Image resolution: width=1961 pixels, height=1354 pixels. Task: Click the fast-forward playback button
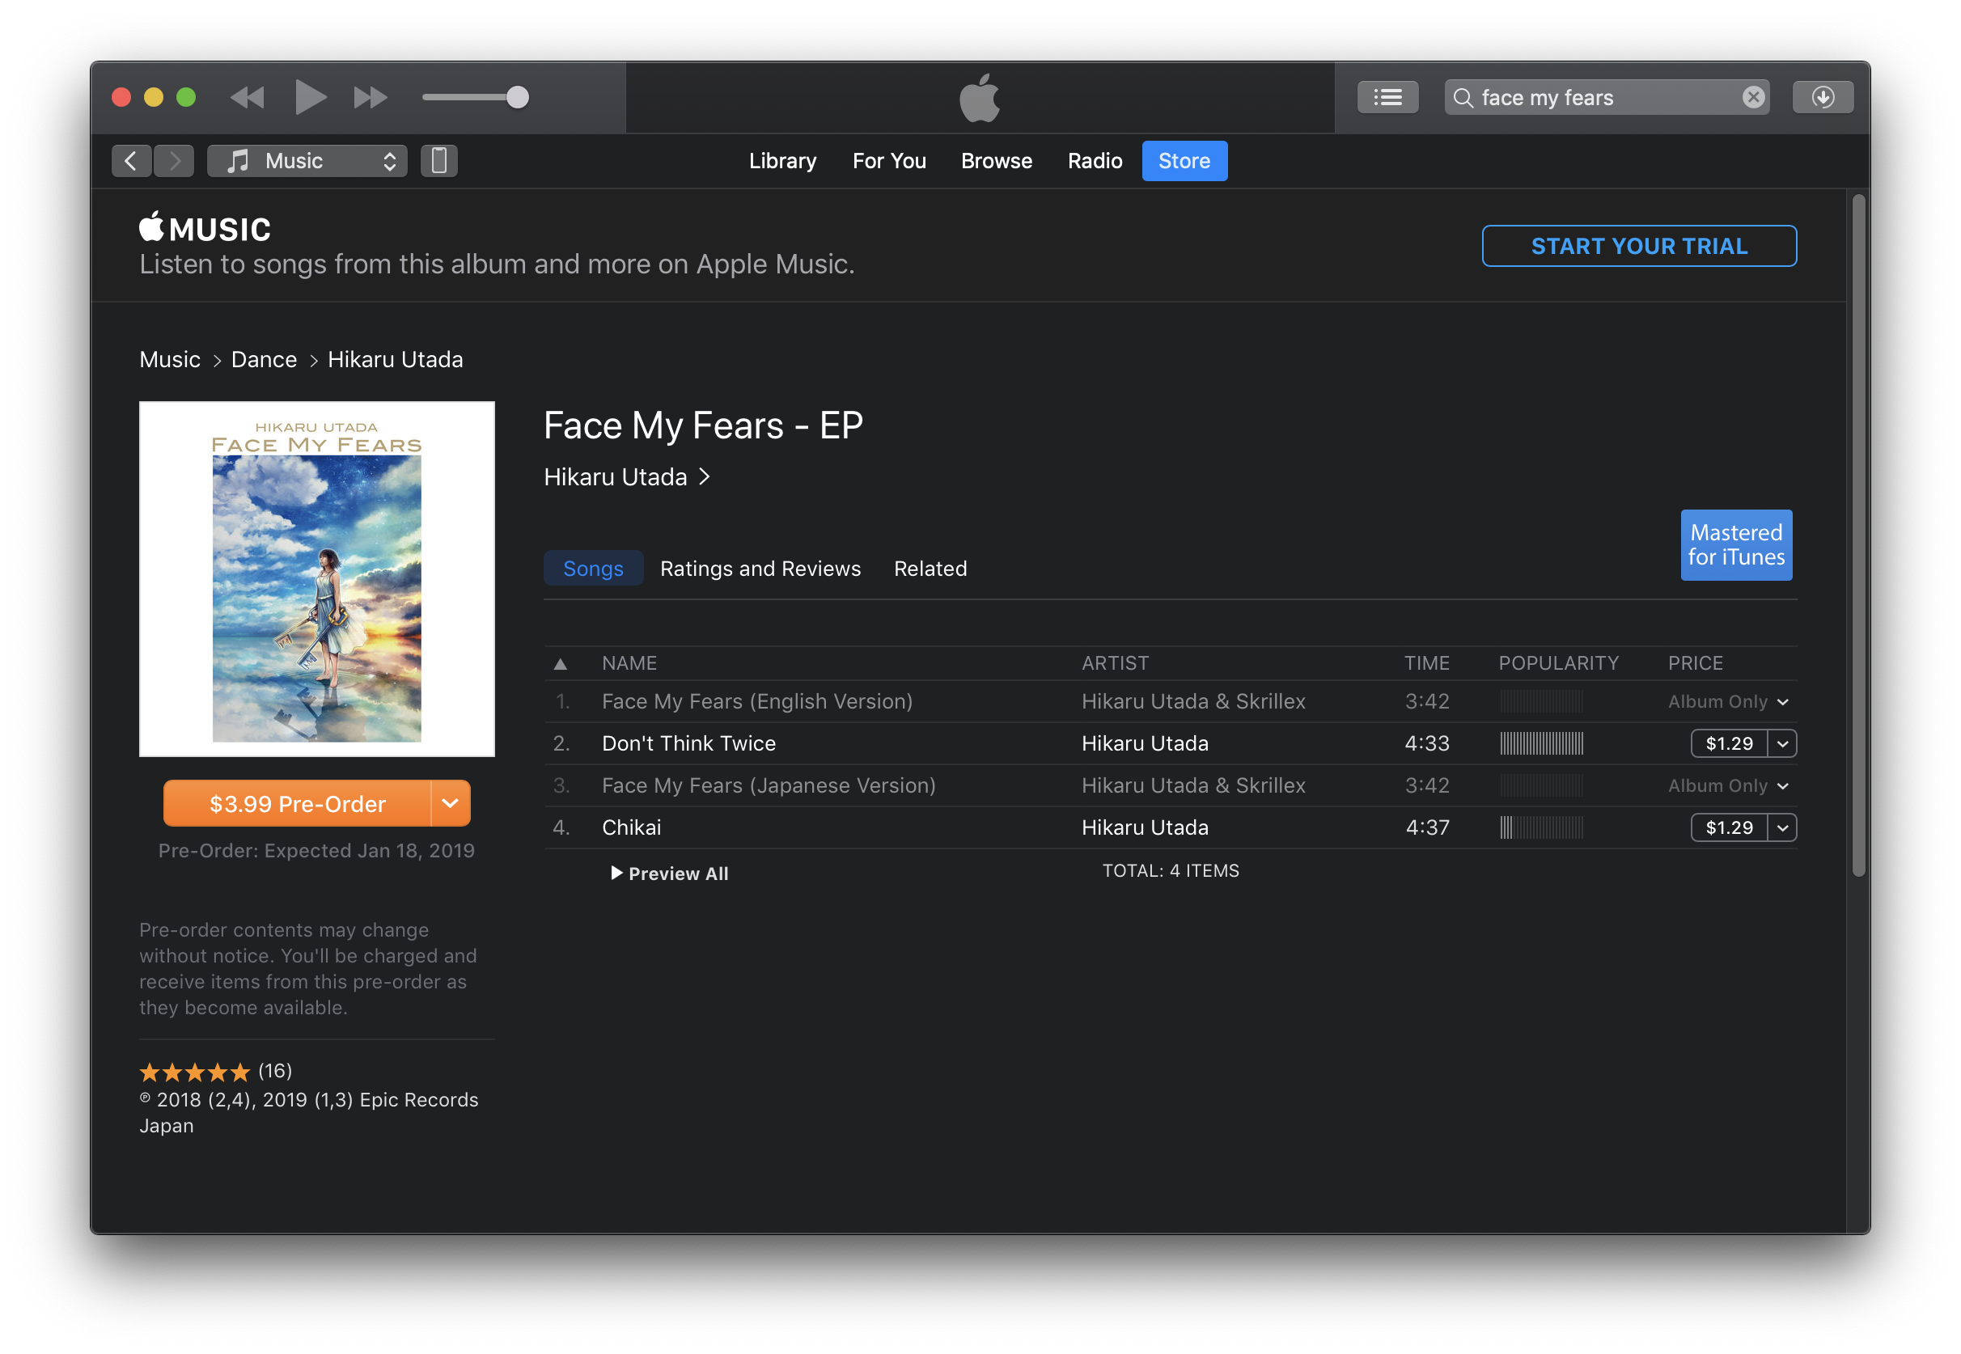pos(371,98)
